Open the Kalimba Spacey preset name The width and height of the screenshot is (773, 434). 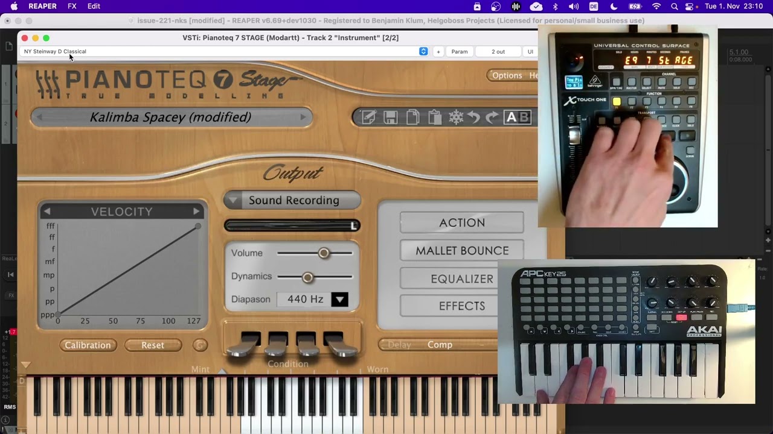coord(170,117)
